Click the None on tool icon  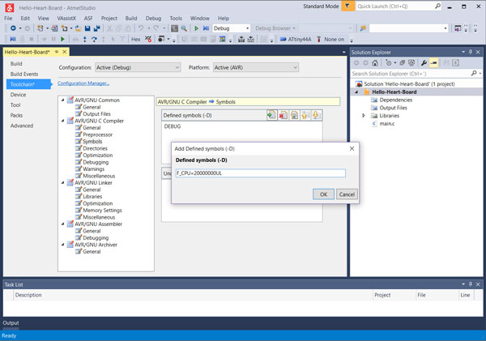[x=318, y=40]
